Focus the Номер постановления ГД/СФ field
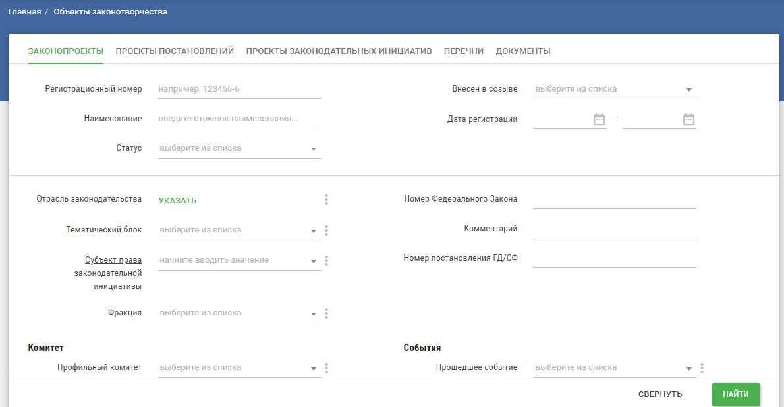Image resolution: width=784 pixels, height=407 pixels. point(615,258)
